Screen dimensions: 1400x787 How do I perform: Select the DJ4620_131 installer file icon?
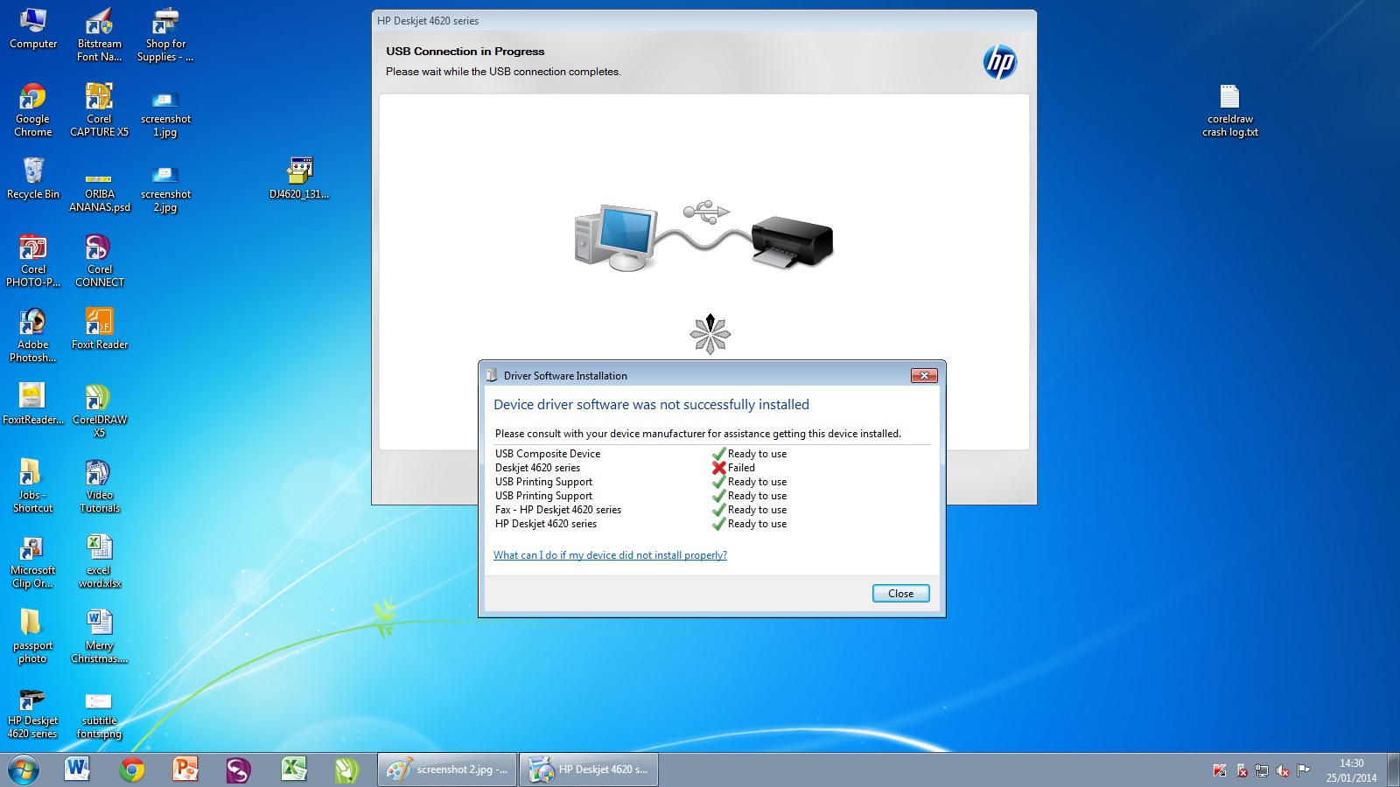coord(299,178)
